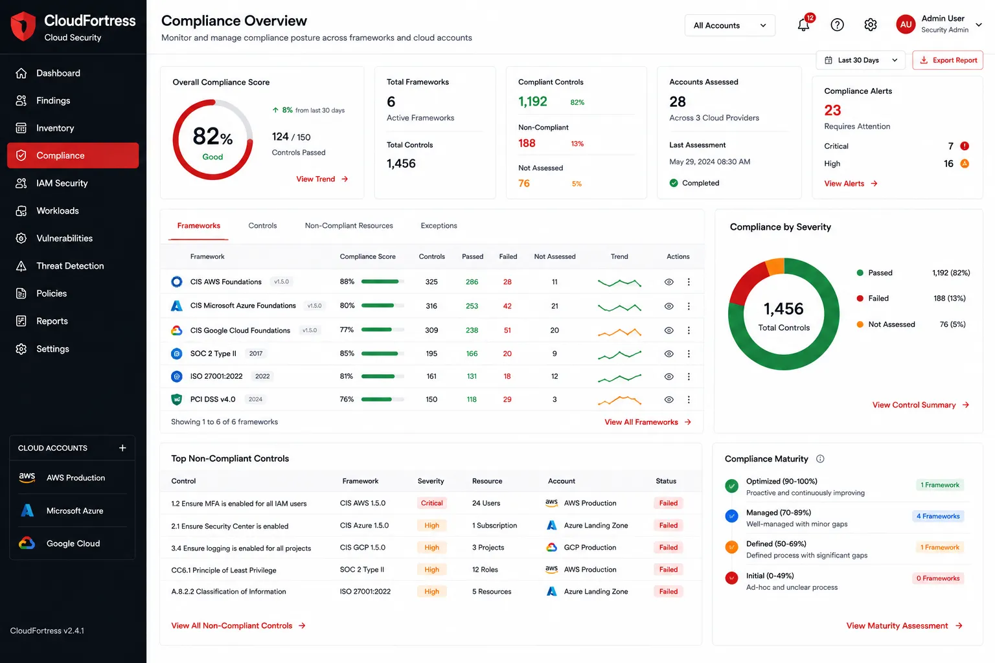This screenshot has height=663, width=995.
Task: Open the notifications bell
Action: 803,25
